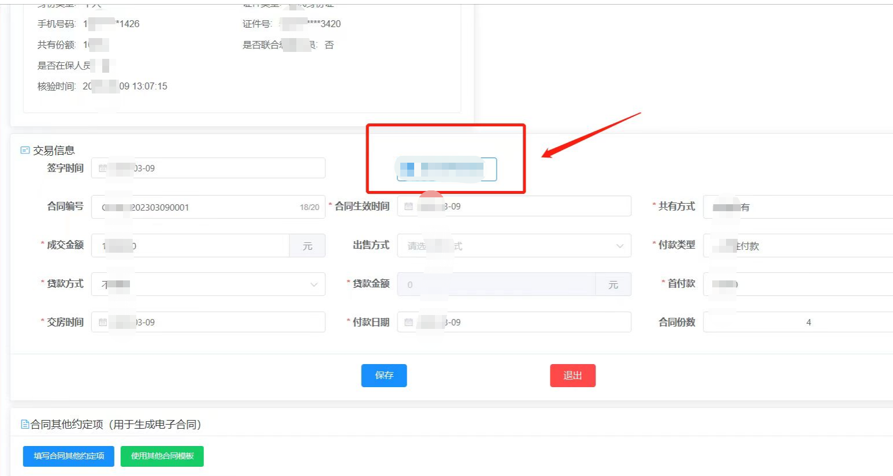Click the 交易信息 section icon
893x476 pixels.
[x=25, y=151]
